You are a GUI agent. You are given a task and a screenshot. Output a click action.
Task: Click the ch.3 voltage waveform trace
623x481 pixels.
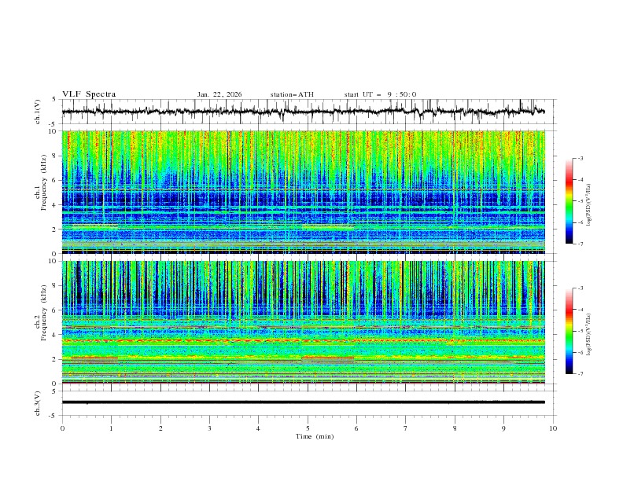pyautogui.click(x=303, y=402)
